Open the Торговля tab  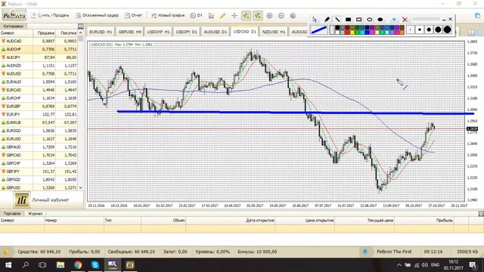point(12,213)
